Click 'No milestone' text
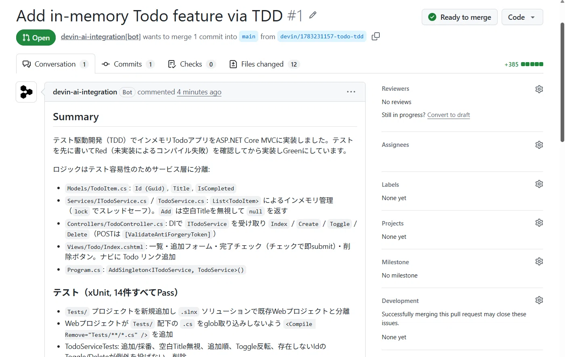 (400, 276)
